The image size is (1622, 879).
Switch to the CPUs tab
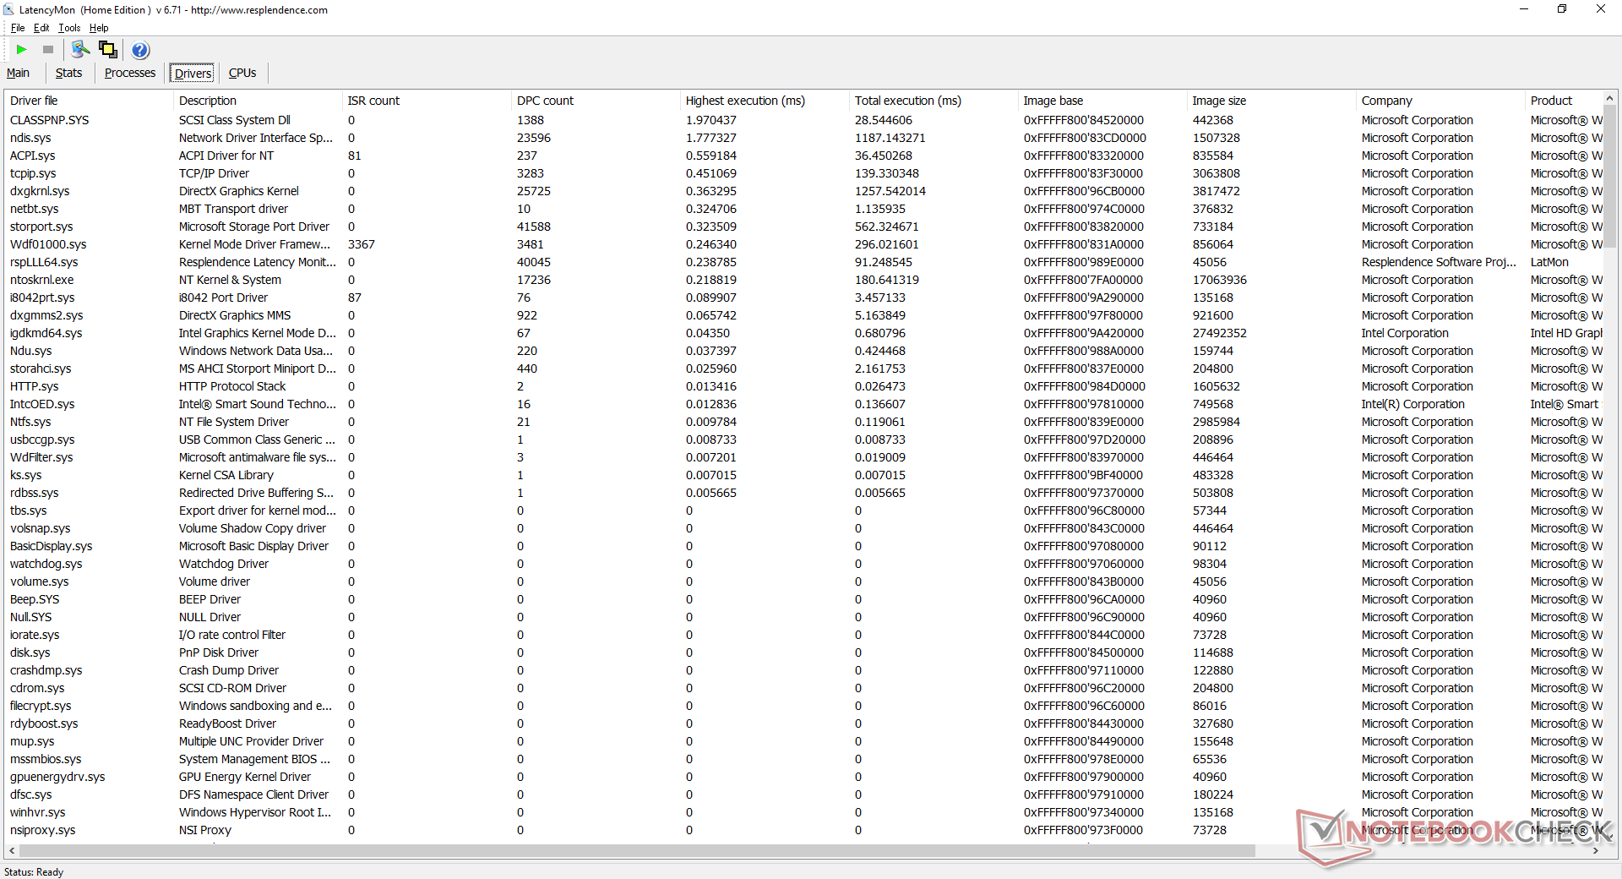click(242, 73)
